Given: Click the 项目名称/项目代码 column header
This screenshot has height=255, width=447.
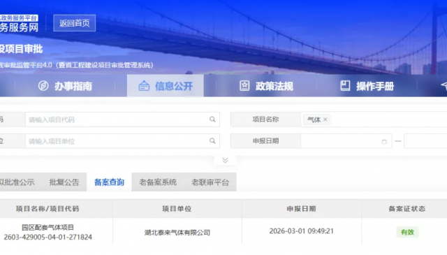Looking at the screenshot, I should (x=47, y=209).
